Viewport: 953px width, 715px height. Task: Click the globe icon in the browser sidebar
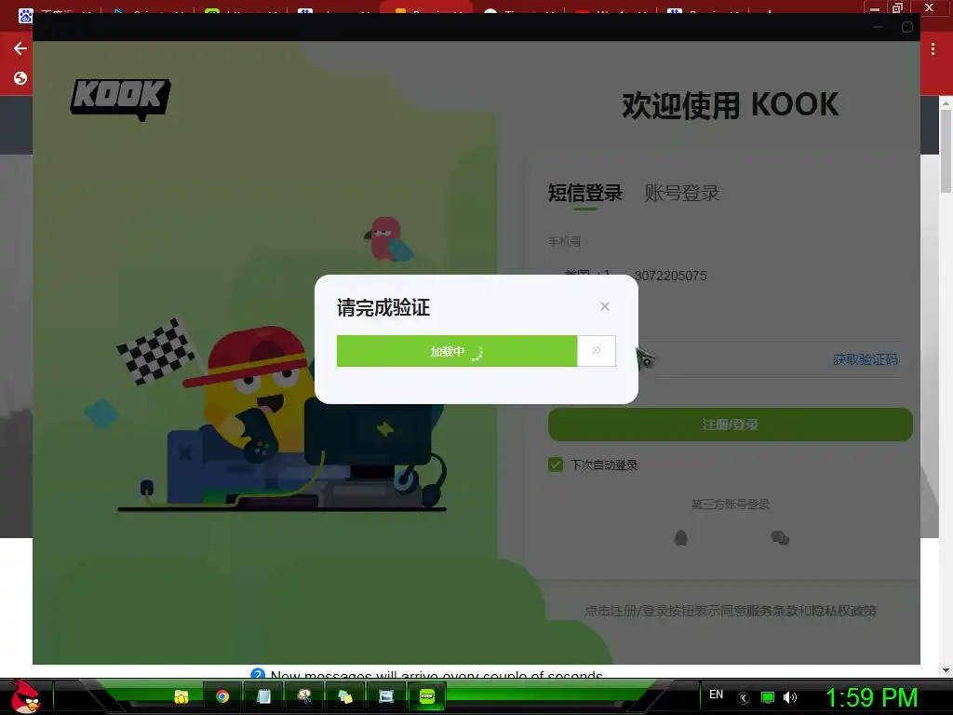point(20,78)
